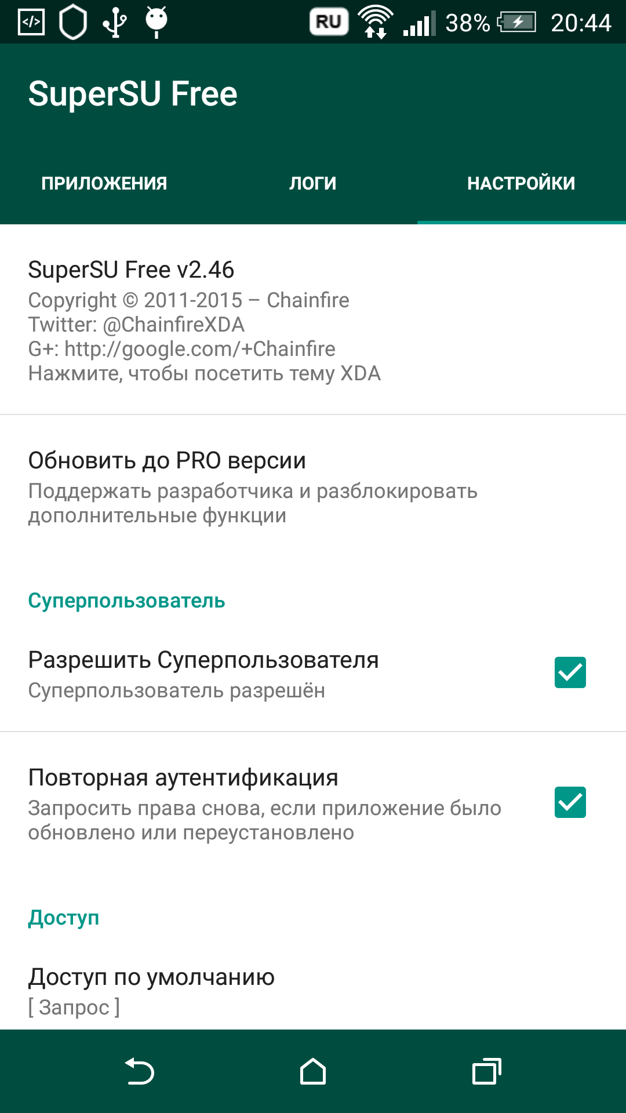Image resolution: width=626 pixels, height=1113 pixels.
Task: Open the recent apps overview button
Action: coord(486,1071)
